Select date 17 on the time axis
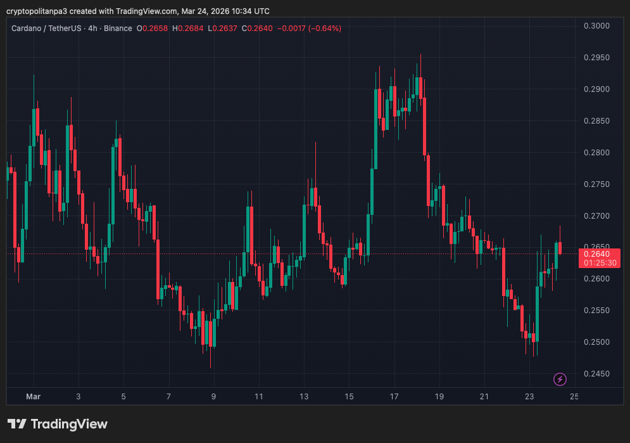 coord(394,397)
